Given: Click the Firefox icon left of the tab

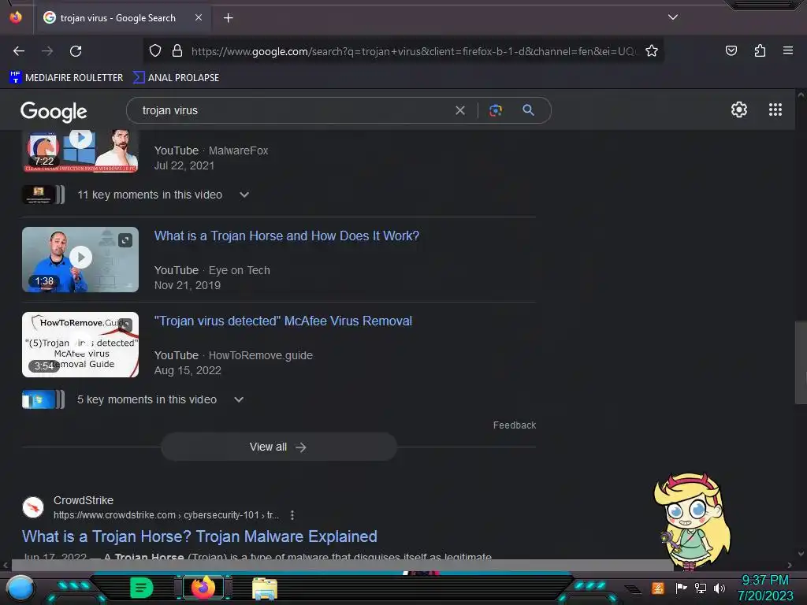Looking at the screenshot, I should tap(16, 17).
